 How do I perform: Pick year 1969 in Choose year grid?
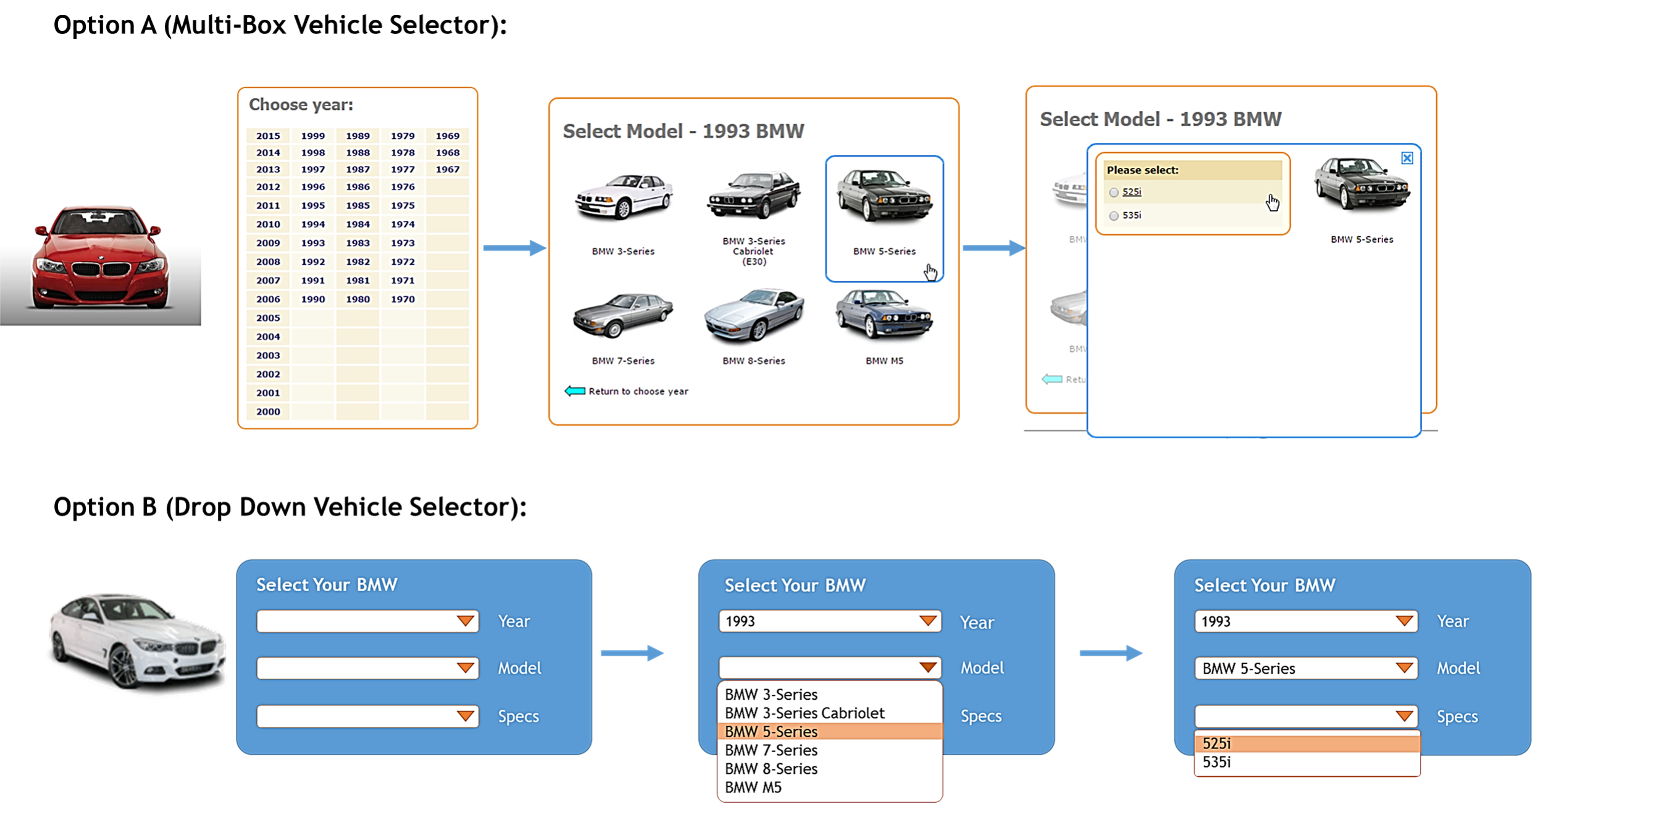[448, 136]
